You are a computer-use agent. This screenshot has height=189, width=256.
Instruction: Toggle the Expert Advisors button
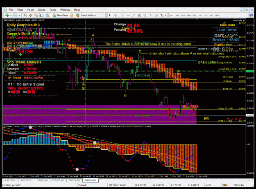coord(86,15)
